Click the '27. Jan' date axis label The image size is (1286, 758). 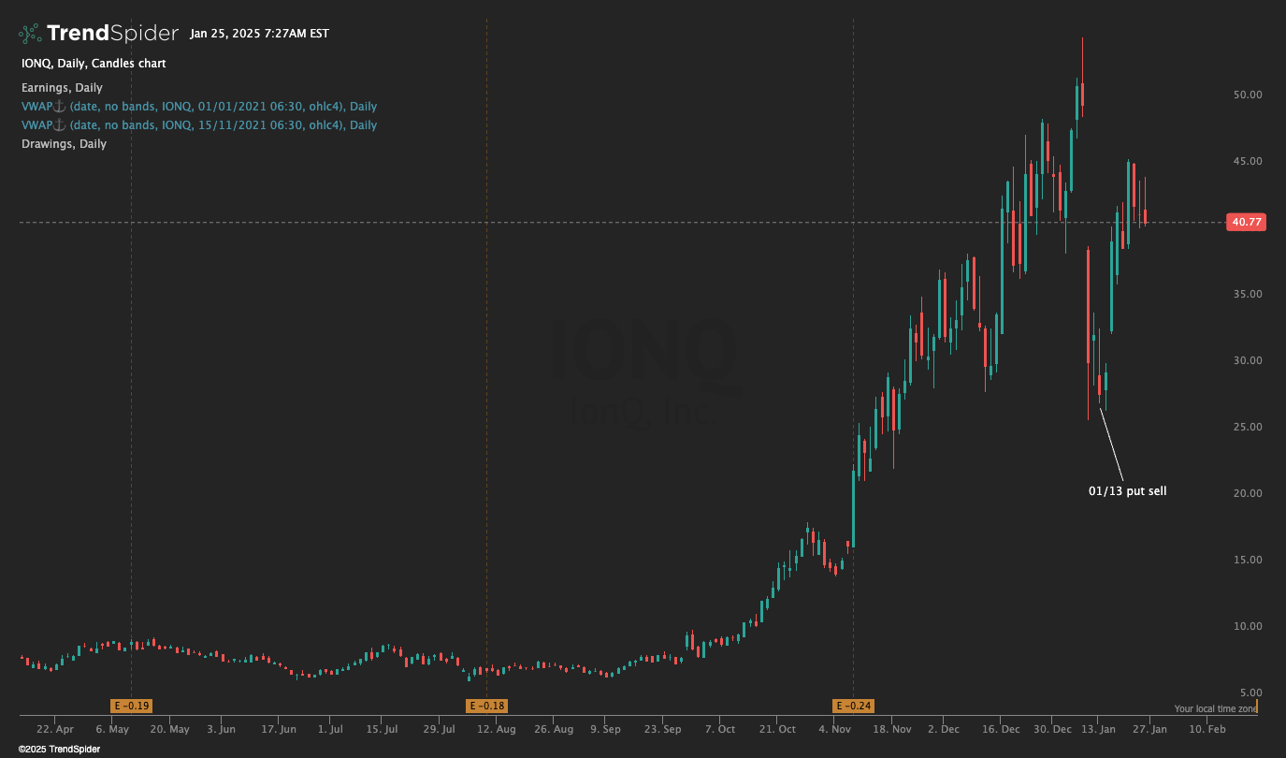[x=1150, y=729]
